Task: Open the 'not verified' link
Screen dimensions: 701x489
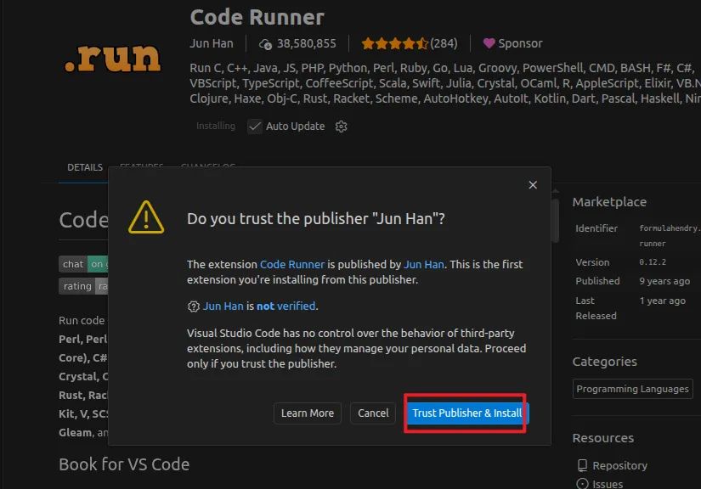Action: [x=285, y=306]
